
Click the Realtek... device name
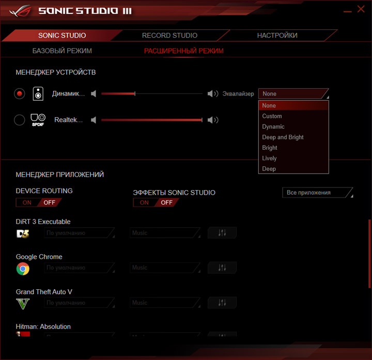coord(68,120)
